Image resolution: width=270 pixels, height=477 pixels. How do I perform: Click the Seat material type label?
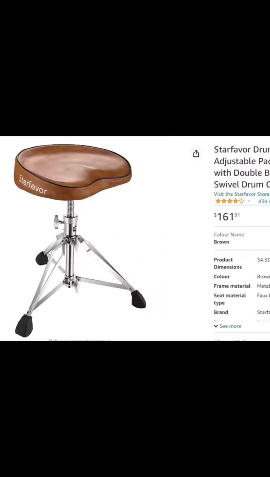coord(229,299)
